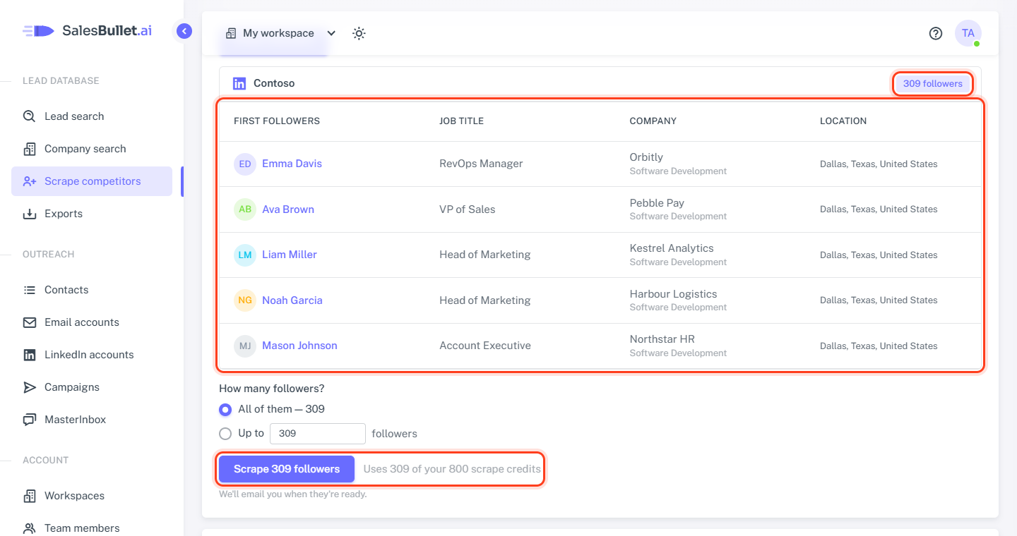The image size is (1017, 536).
Task: Focus the follower count input field
Action: 318,434
